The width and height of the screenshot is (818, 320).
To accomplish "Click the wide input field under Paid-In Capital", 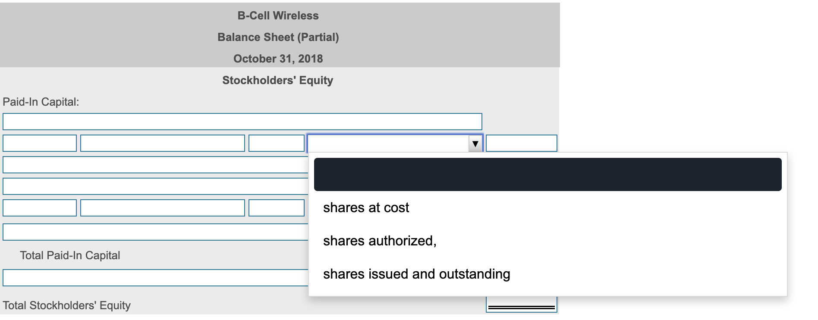I will (x=242, y=121).
